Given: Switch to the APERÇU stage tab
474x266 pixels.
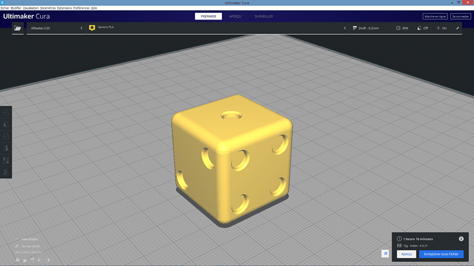Looking at the screenshot, I should click(235, 17).
